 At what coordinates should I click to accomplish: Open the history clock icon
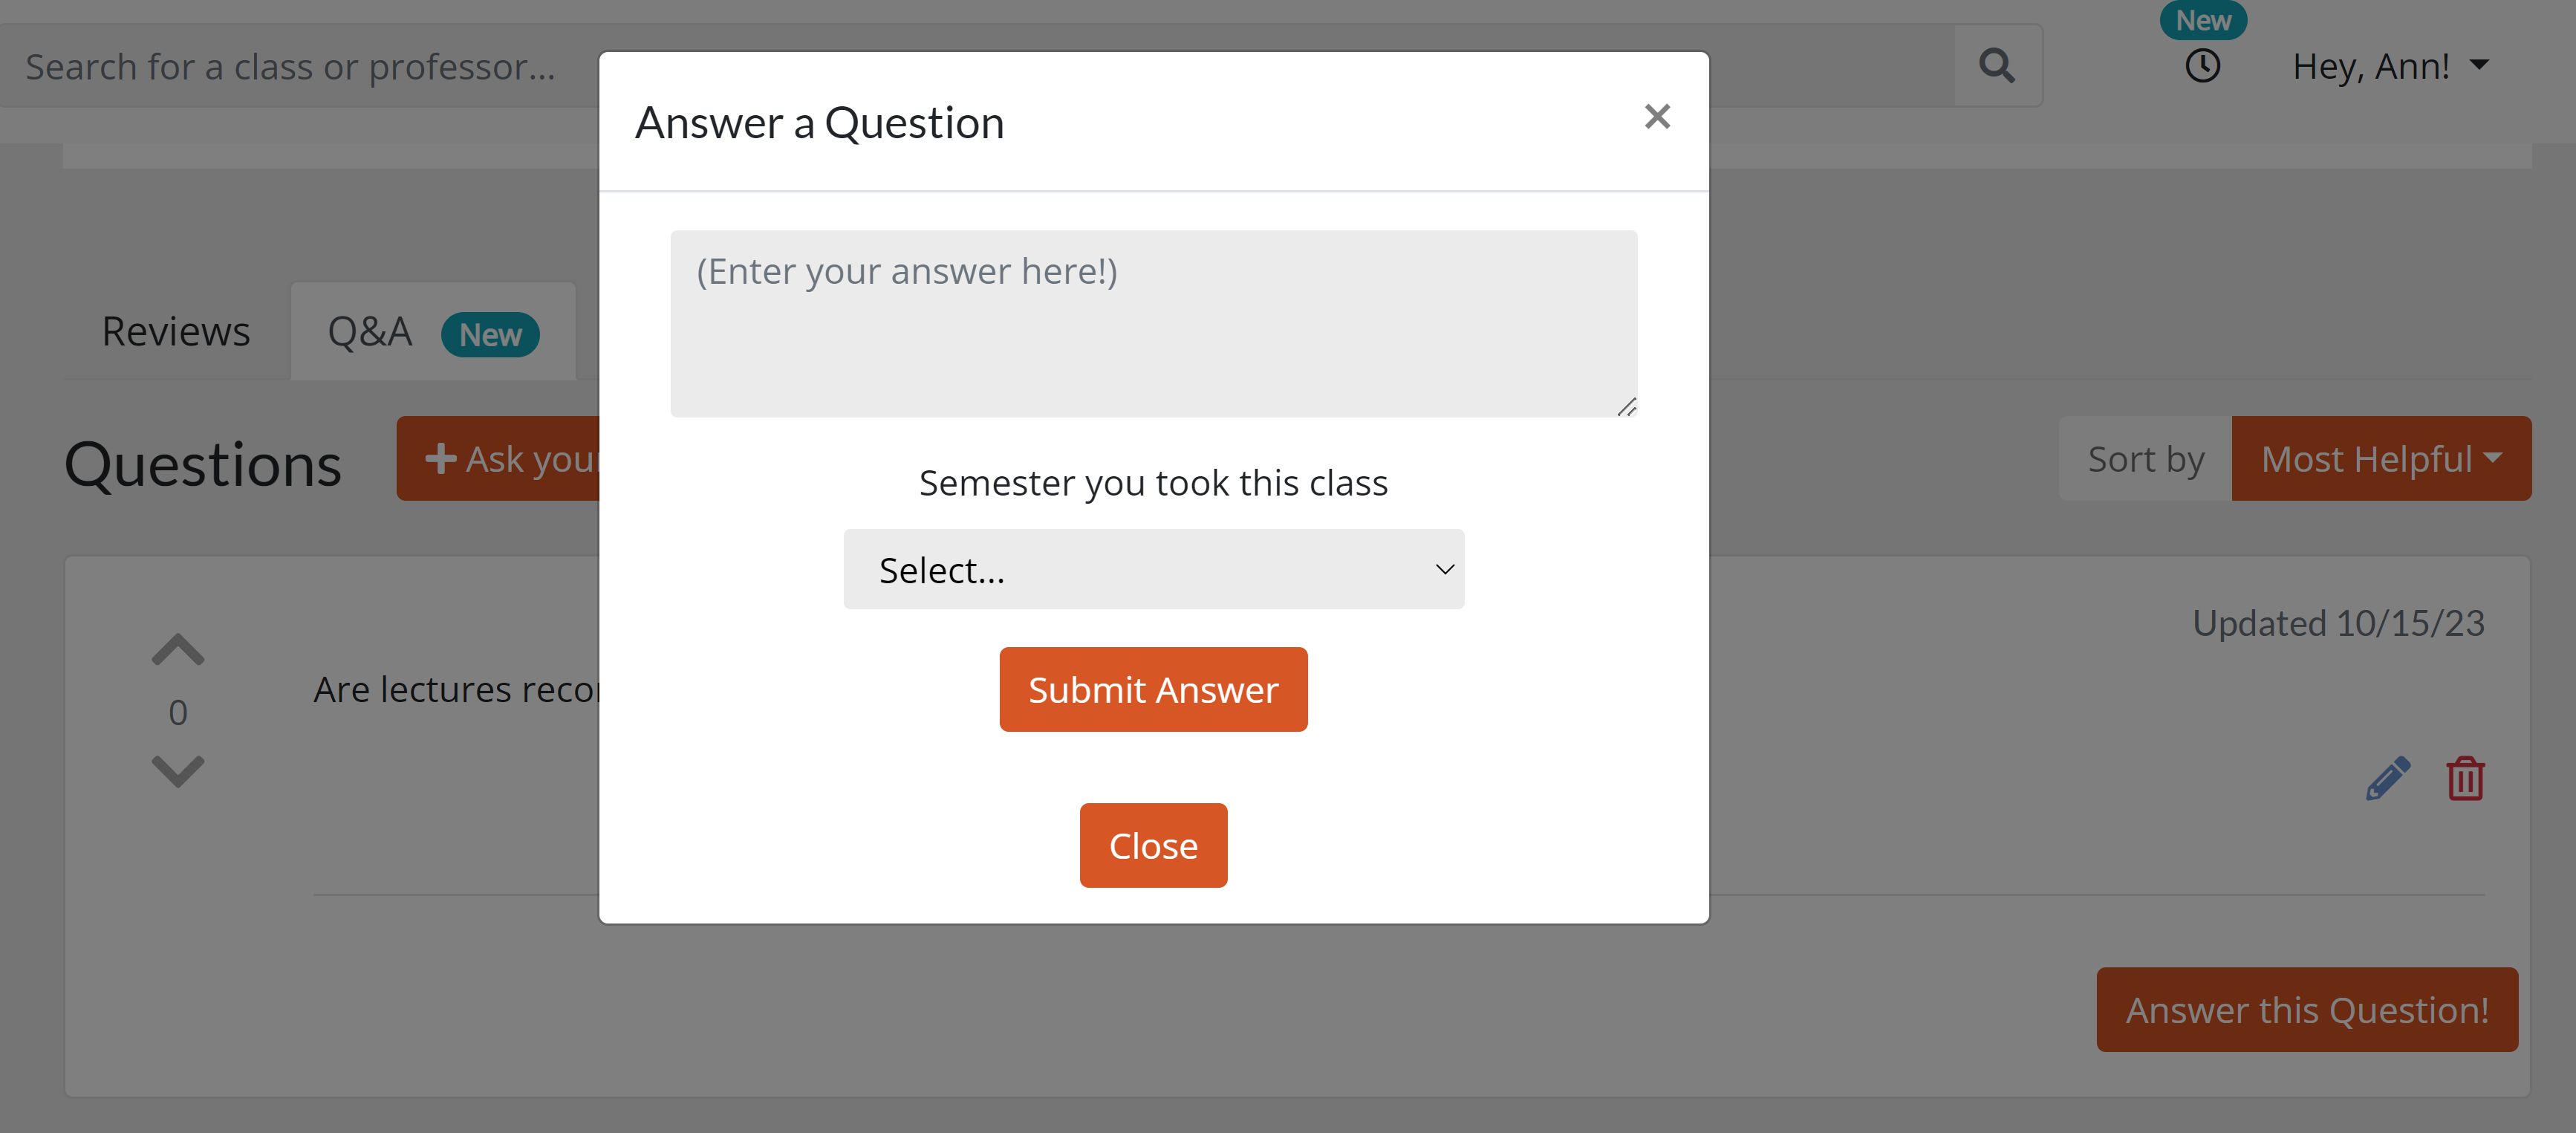[x=2203, y=65]
